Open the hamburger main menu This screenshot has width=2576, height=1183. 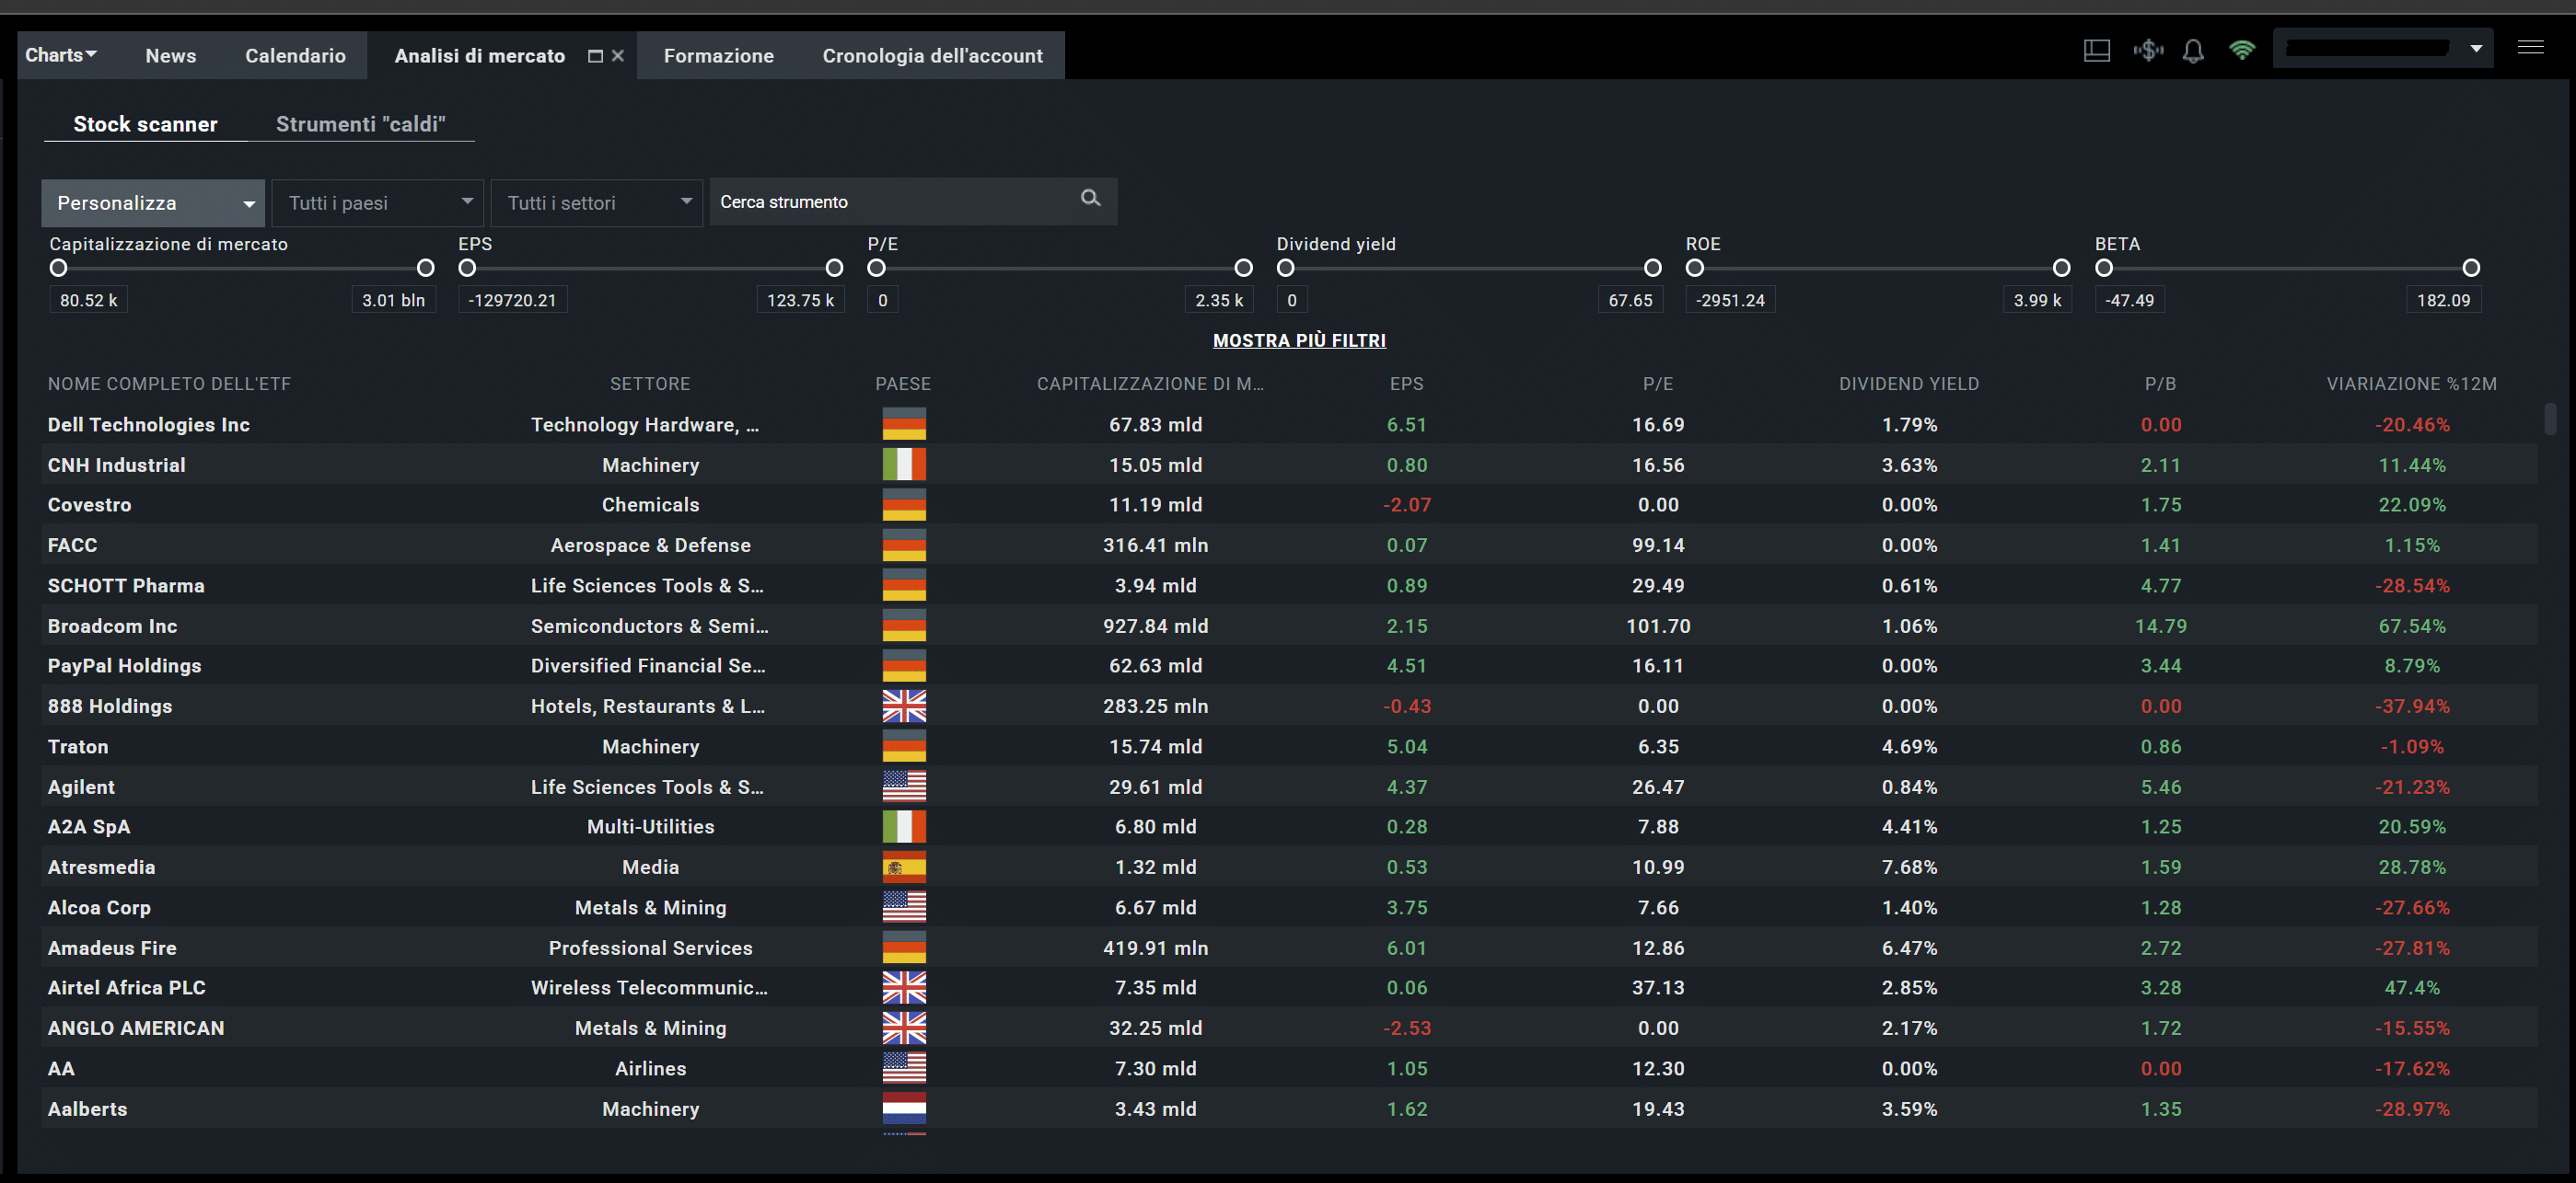tap(2530, 47)
